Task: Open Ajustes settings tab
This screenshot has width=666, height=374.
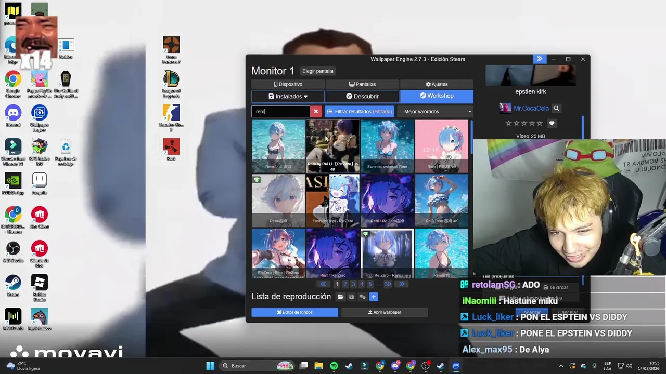Action: pyautogui.click(x=437, y=84)
